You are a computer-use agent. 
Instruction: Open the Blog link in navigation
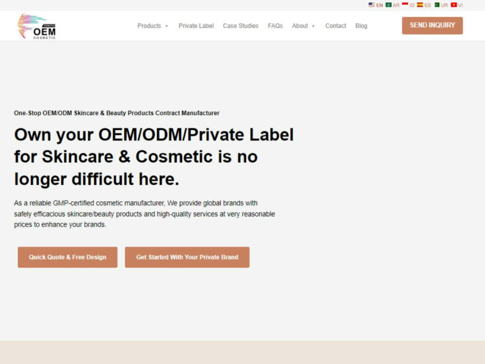click(x=361, y=26)
